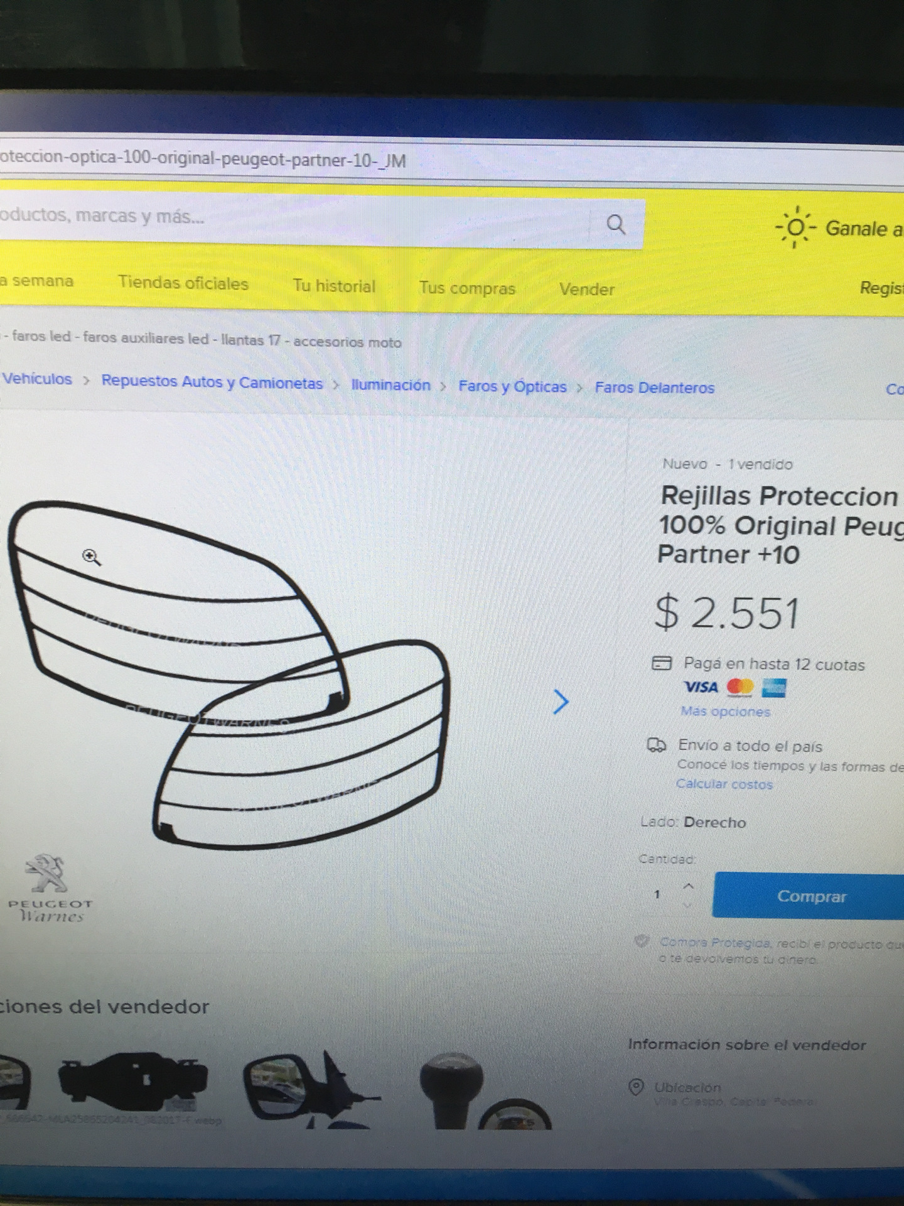The height and width of the screenshot is (1206, 904).
Task: Open Tu historial menu item
Action: tap(334, 286)
